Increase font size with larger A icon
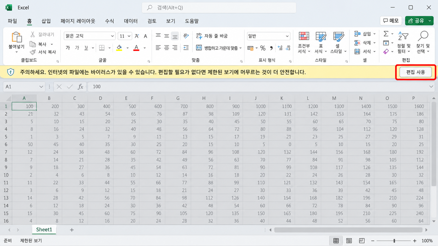Viewport: 438px width, 246px height. click(x=137, y=36)
